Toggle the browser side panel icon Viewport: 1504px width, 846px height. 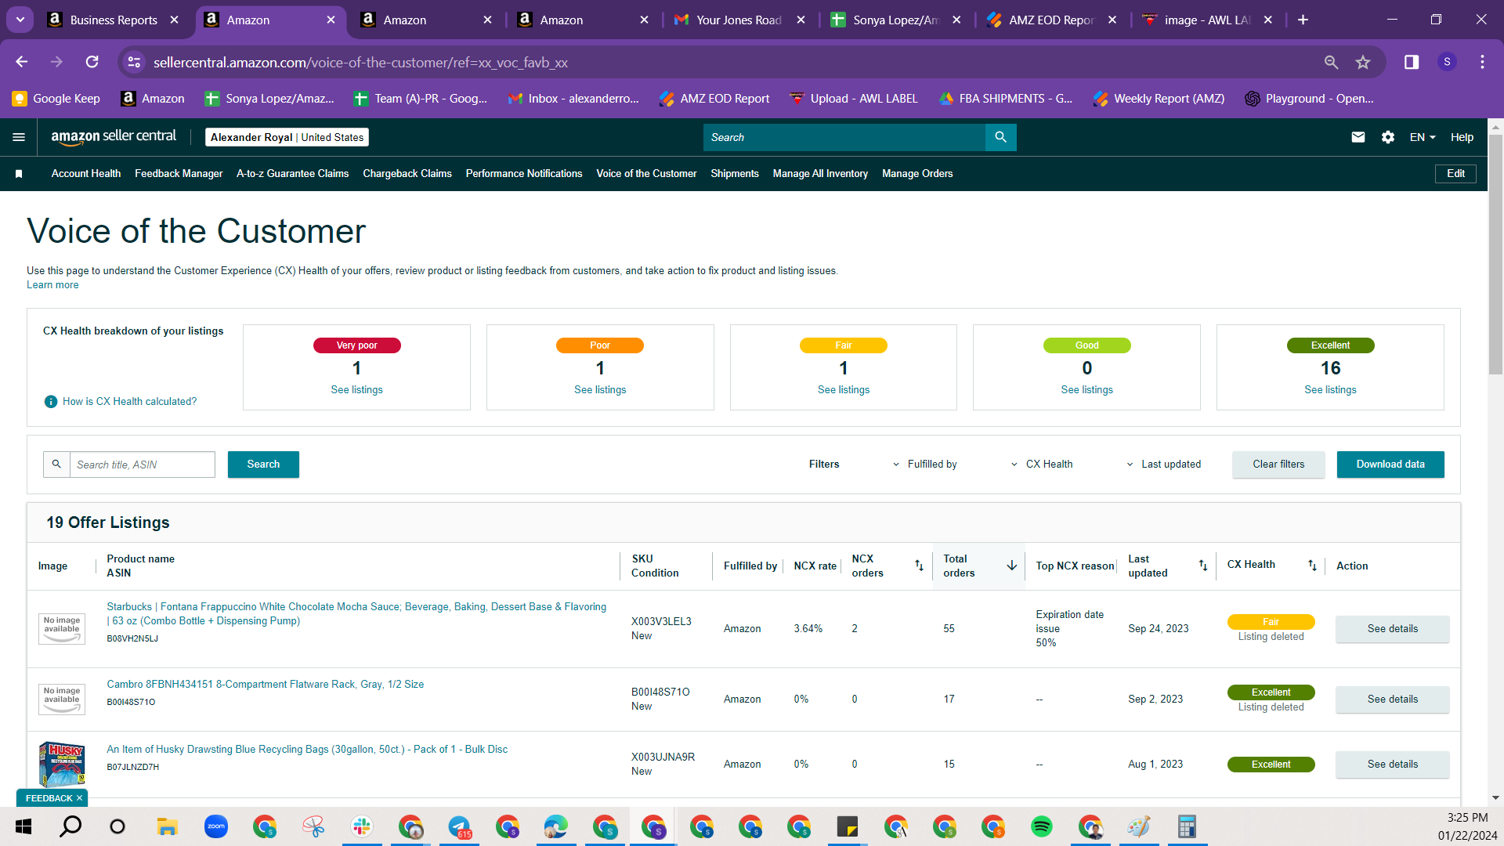[x=1412, y=62]
